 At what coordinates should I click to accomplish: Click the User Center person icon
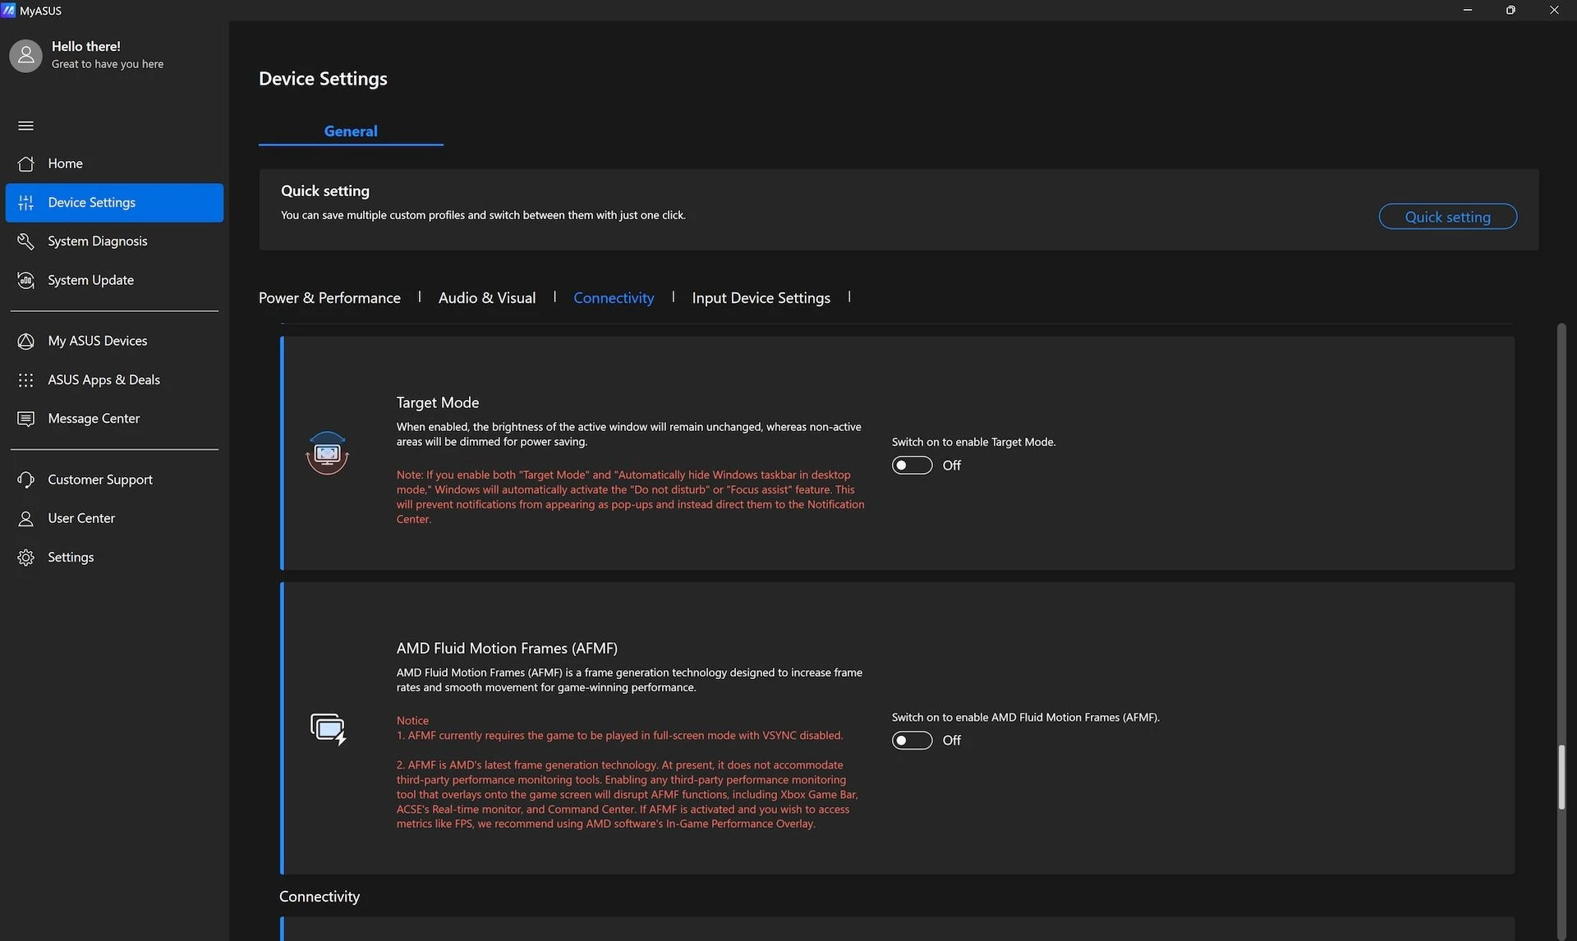pos(25,519)
